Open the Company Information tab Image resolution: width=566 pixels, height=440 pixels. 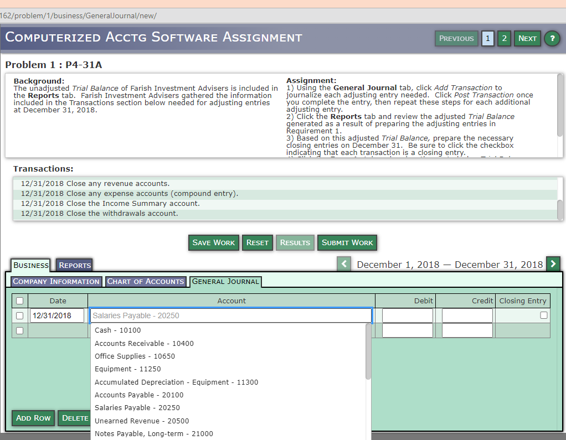pyautogui.click(x=56, y=281)
